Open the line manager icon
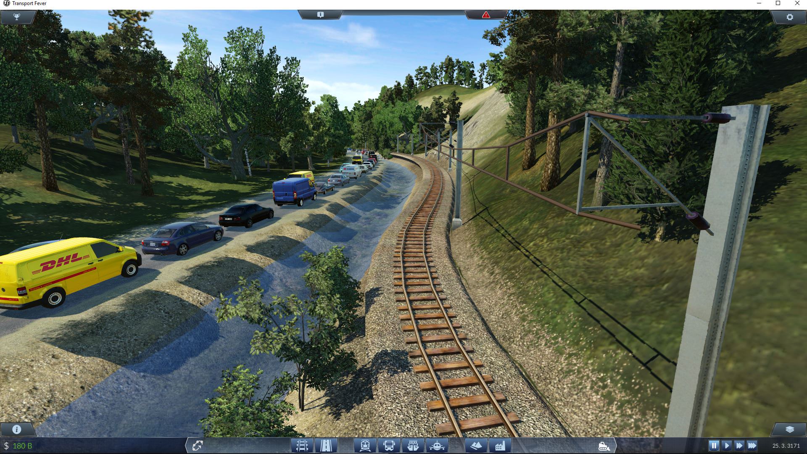Image resolution: width=807 pixels, height=454 pixels. click(x=198, y=446)
